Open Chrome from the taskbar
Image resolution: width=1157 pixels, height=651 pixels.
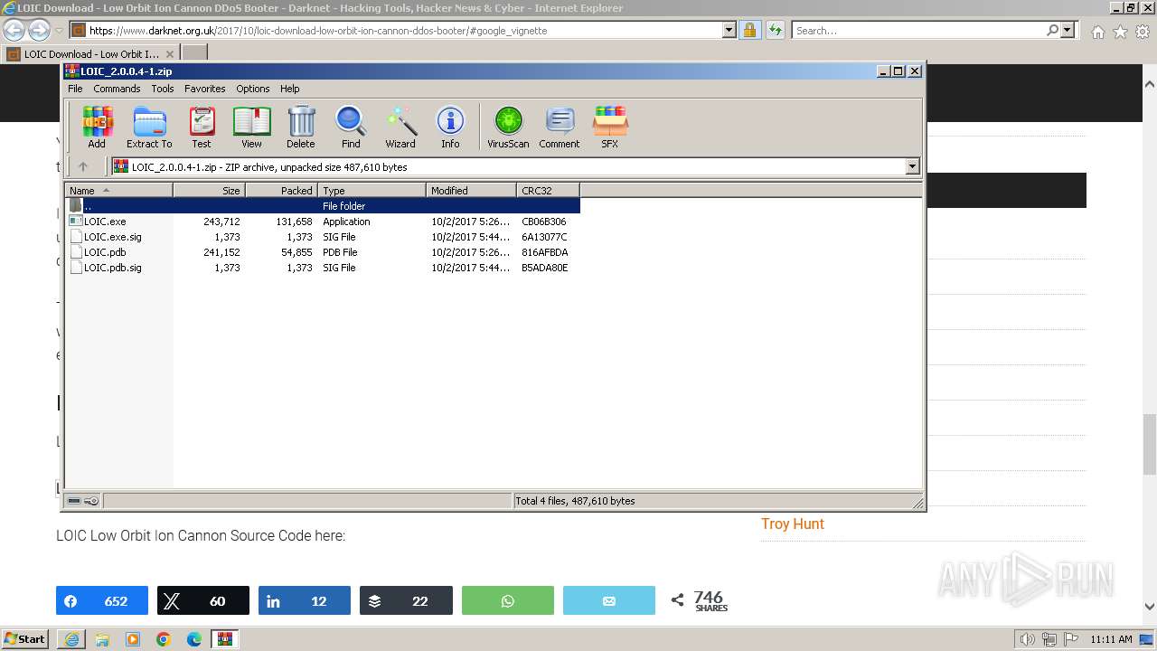164,639
